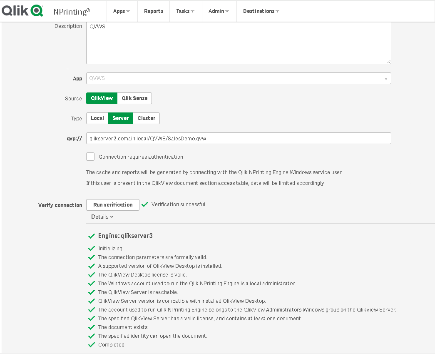Click the checkmark beside local administrator line
The height and width of the screenshot is (354, 435).
point(92,284)
